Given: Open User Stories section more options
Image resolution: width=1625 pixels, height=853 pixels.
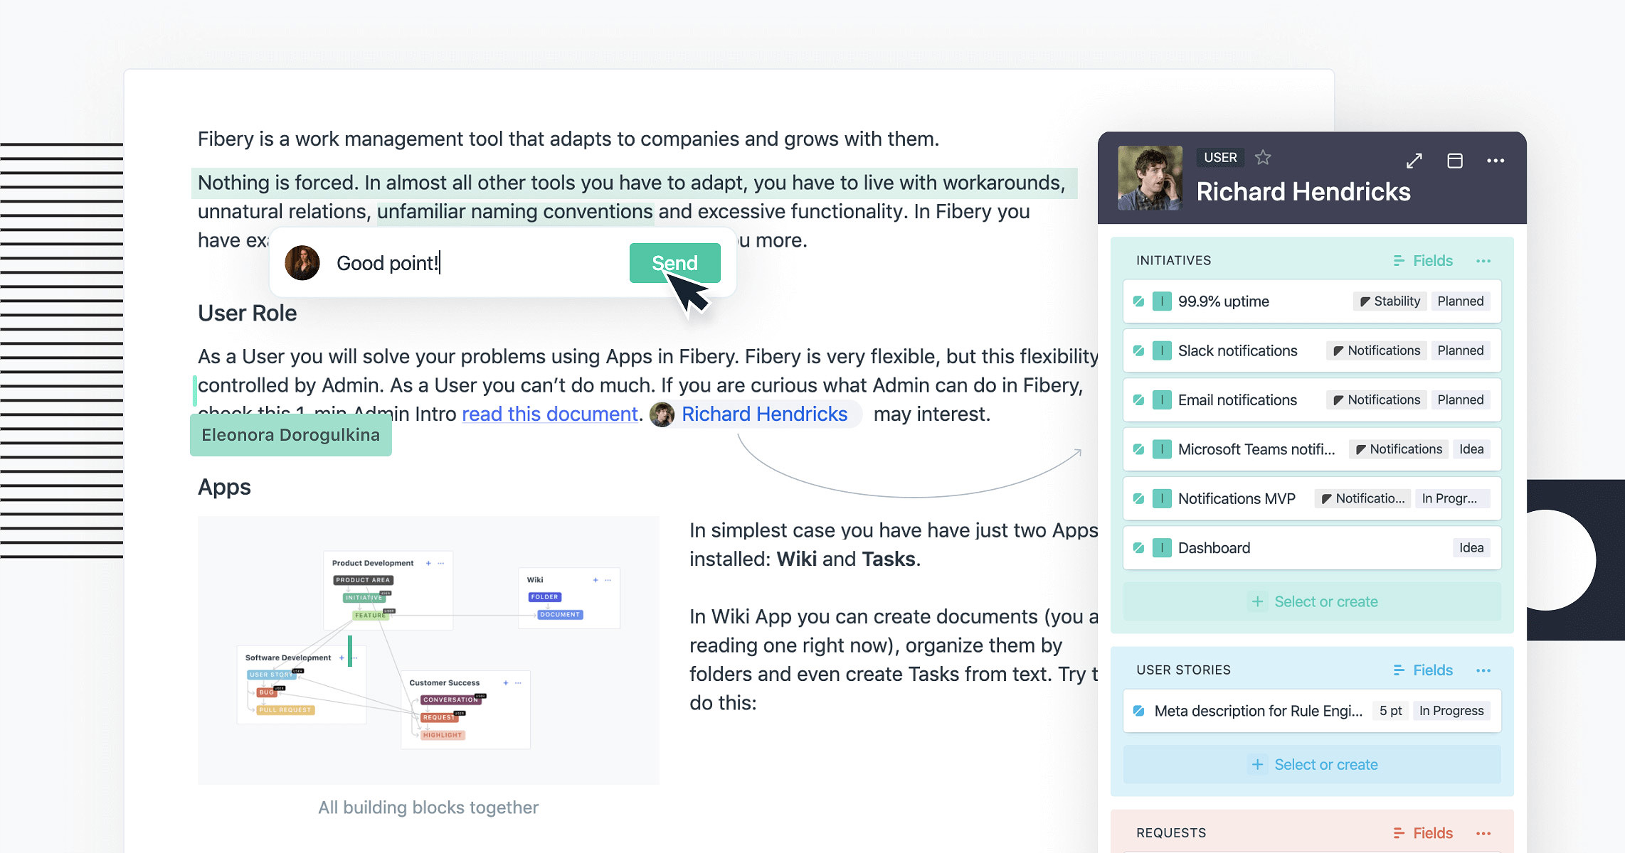Looking at the screenshot, I should tap(1483, 670).
